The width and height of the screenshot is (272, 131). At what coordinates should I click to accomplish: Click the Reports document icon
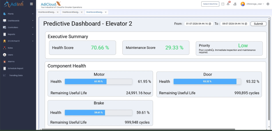click(x=5, y=34)
